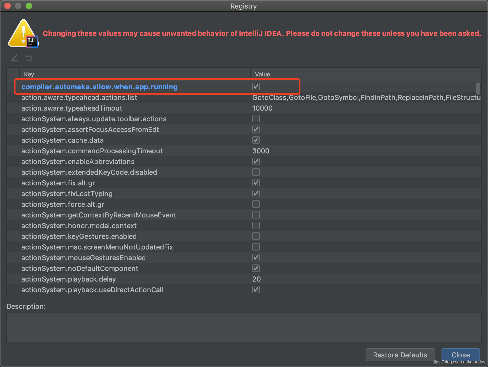Screen dimensions: 488x367
Task: Select actionSystem.extendedKeyCode.disabled key text
Action: coord(89,172)
